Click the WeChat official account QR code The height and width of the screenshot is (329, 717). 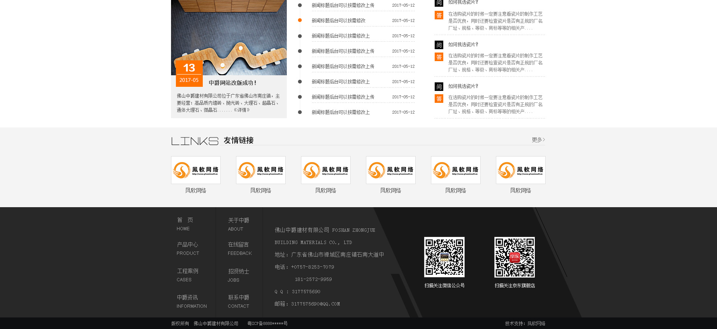click(444, 257)
